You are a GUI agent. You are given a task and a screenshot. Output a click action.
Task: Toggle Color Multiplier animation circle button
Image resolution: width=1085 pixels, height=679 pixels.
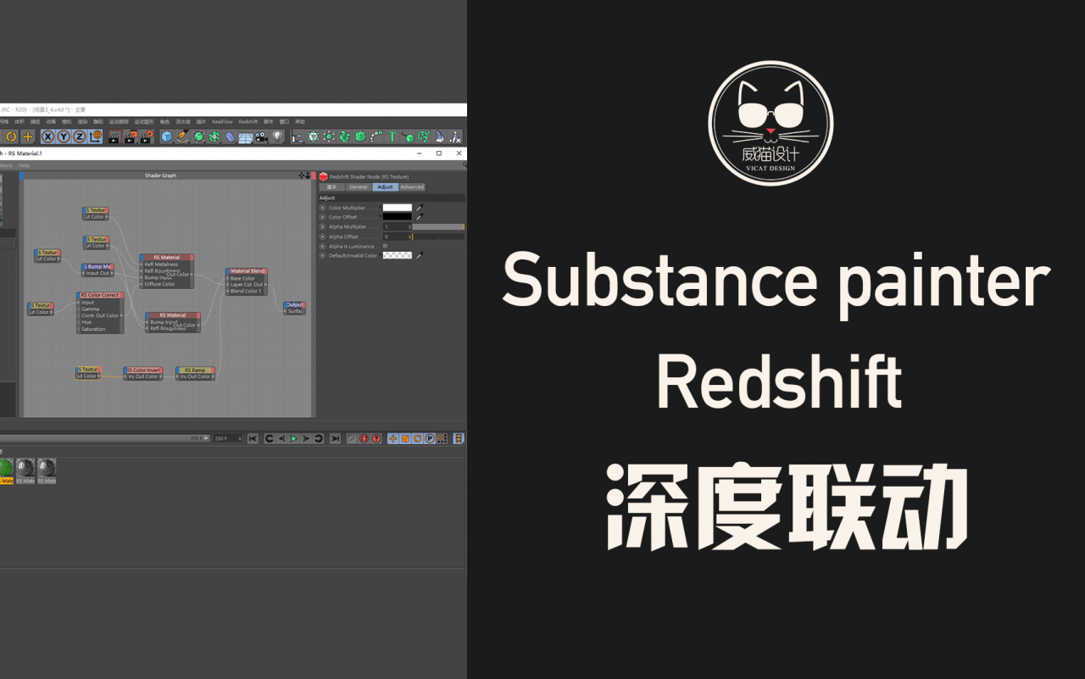322,207
